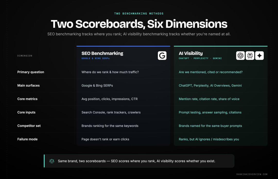
Task: Select the 'Two Scoreboards, Six Dimensions' headline
Action: click(139, 24)
